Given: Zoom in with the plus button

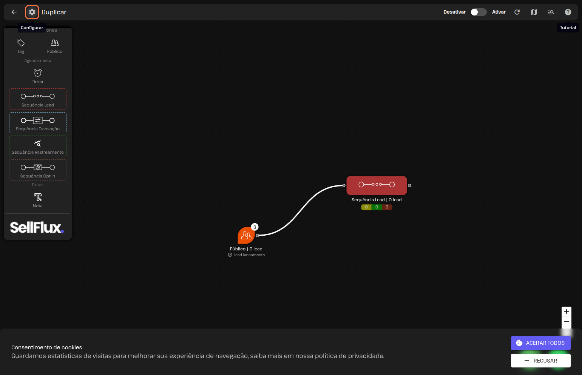Looking at the screenshot, I should (566, 312).
